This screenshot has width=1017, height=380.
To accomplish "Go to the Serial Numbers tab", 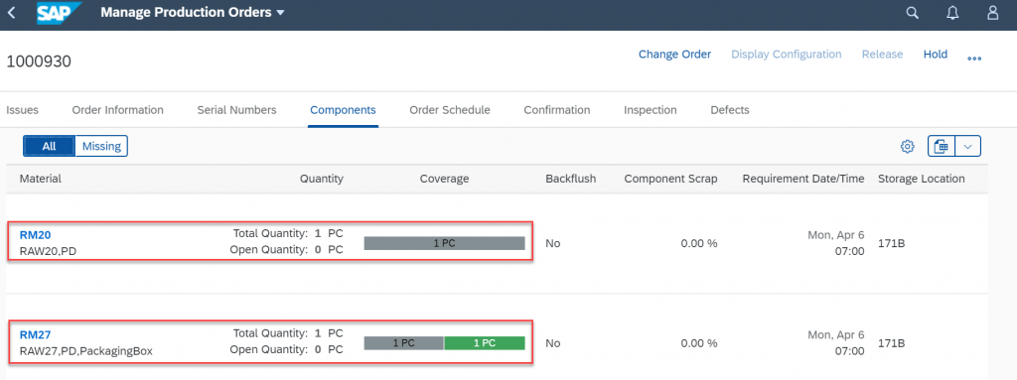I will click(x=236, y=110).
